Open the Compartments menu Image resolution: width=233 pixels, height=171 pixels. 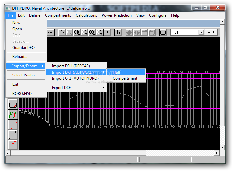click(58, 15)
